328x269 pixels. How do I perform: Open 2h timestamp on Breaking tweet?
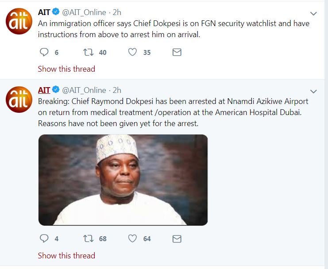click(x=117, y=90)
